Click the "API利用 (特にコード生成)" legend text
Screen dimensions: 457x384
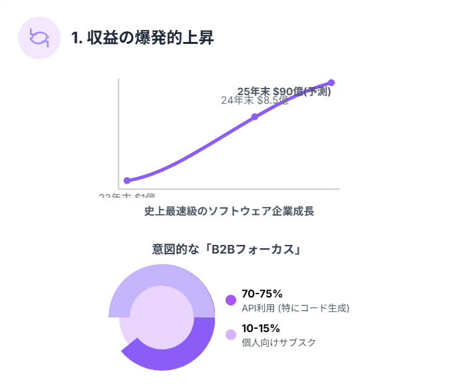(295, 307)
